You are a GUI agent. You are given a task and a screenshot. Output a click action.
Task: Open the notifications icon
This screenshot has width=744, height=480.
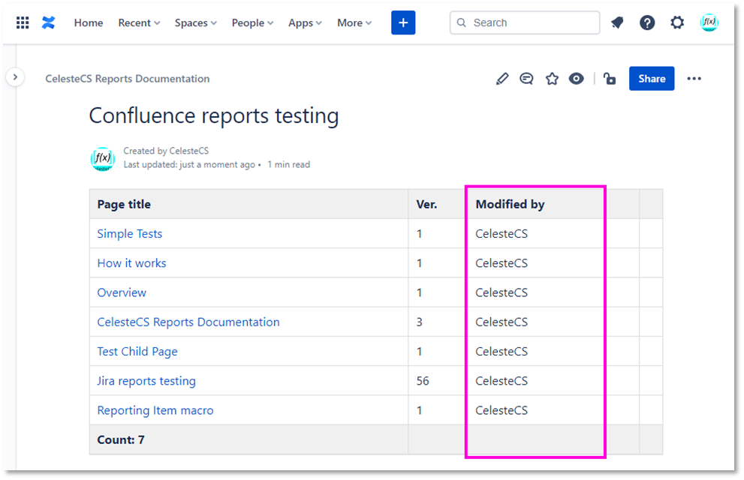pos(617,22)
